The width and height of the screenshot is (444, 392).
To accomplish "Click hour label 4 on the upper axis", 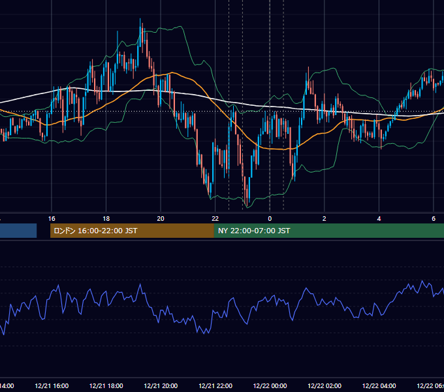I will 379,219.
